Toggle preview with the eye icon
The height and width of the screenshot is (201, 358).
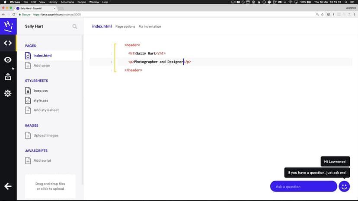(x=8, y=60)
